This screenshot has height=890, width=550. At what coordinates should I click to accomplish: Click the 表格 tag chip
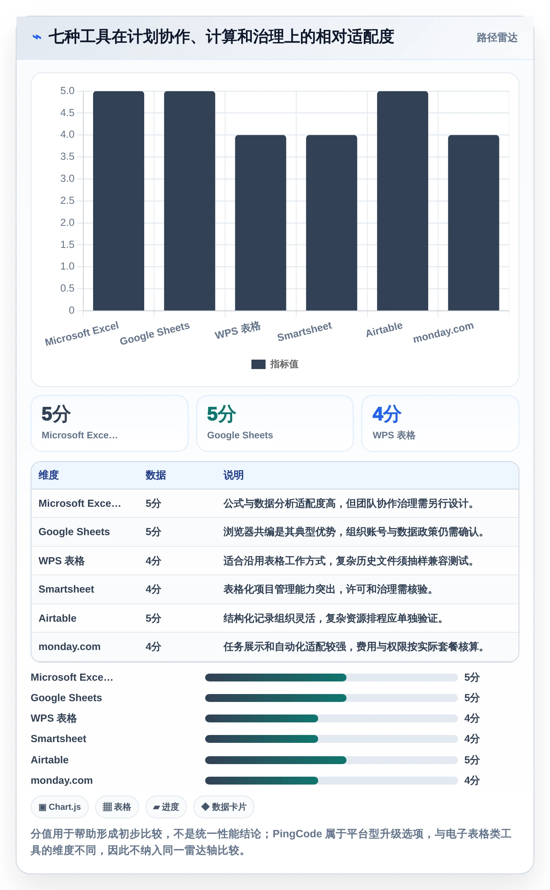pyautogui.click(x=117, y=807)
